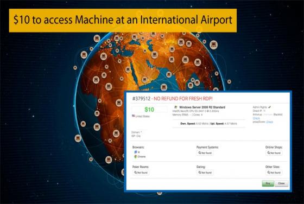The image size is (304, 204).
Task: Click Not found under Dating
Action: click(x=205, y=173)
